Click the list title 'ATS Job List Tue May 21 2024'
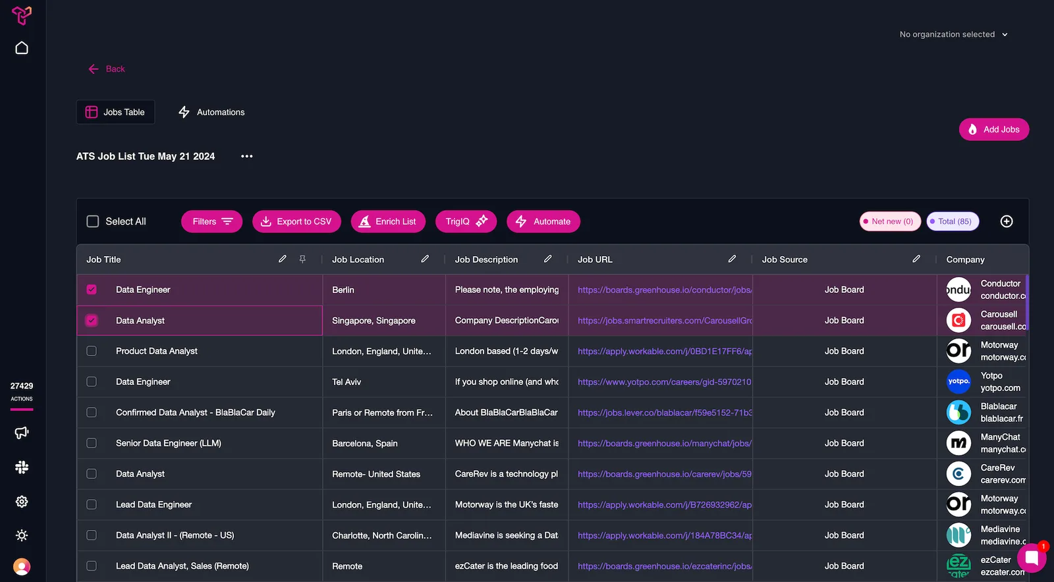Viewport: 1054px width, 582px height. click(146, 156)
